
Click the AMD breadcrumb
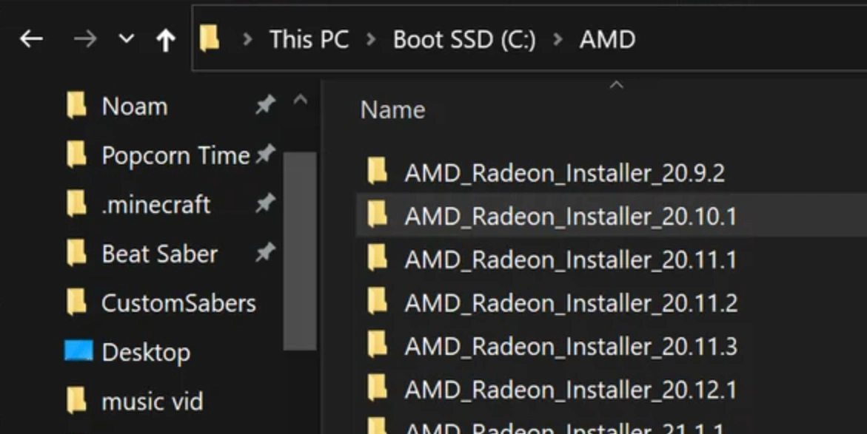click(607, 39)
